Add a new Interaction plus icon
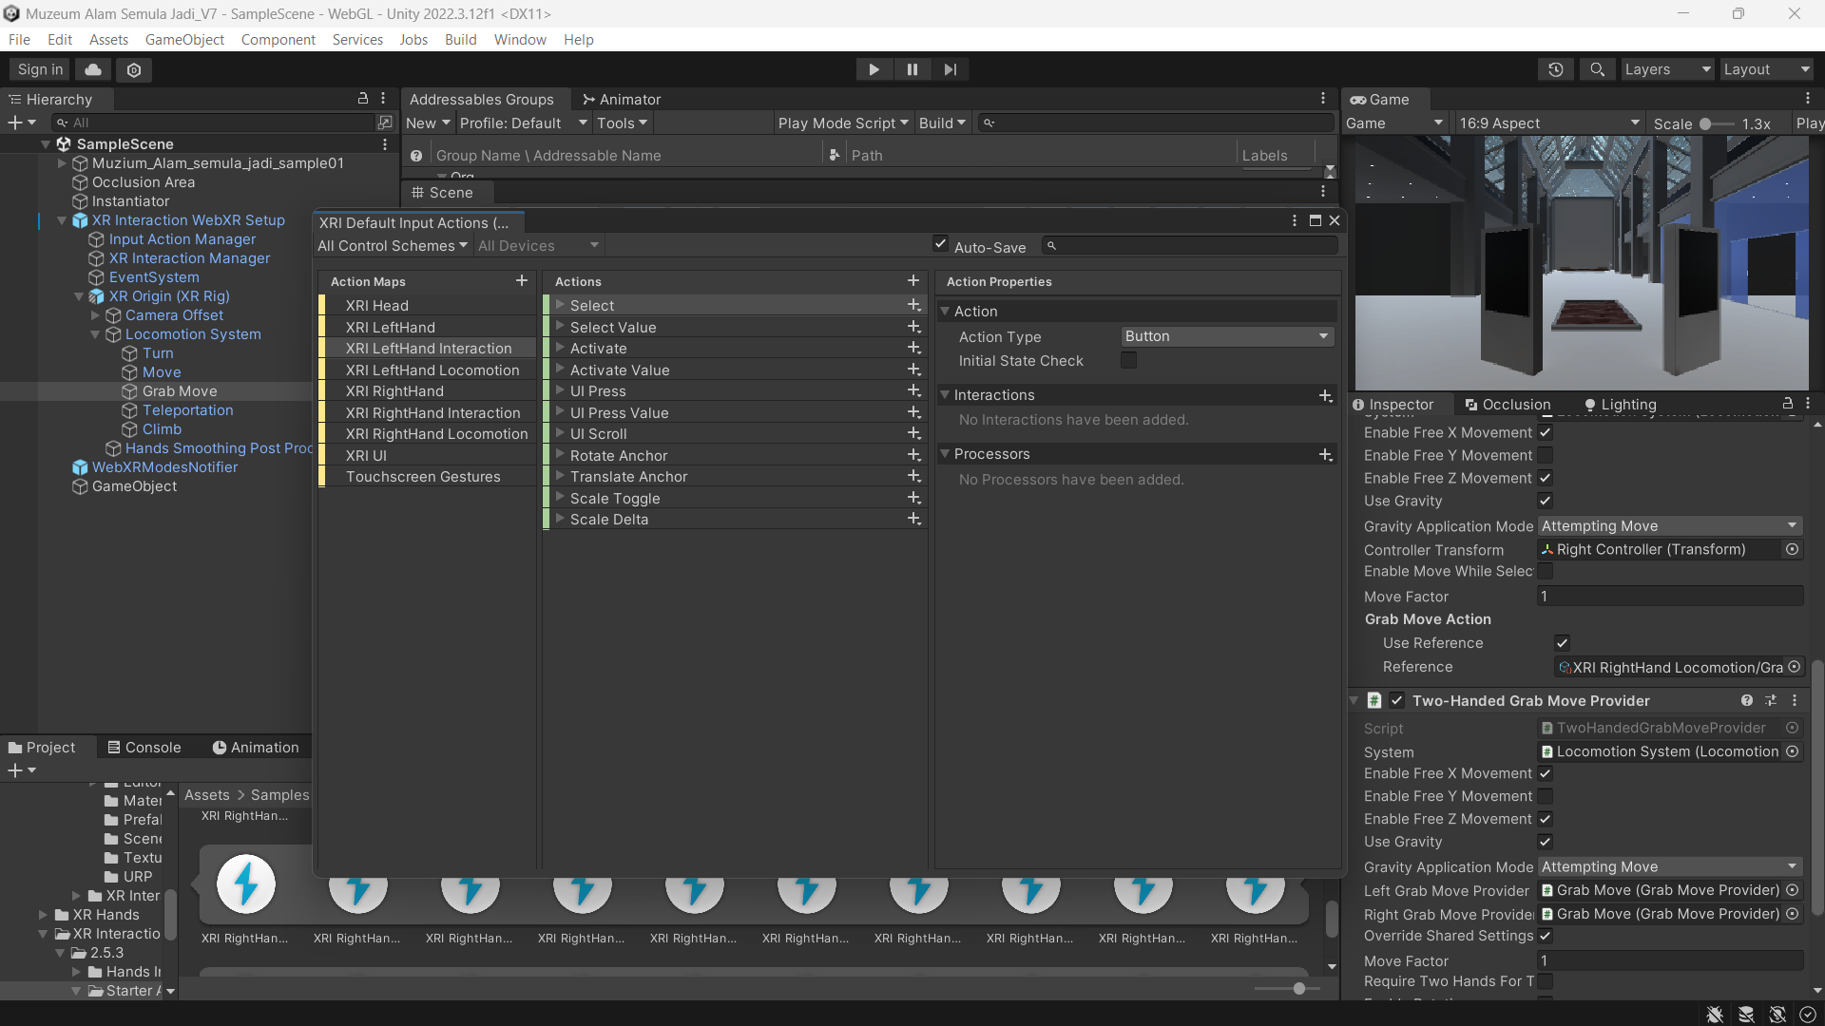The image size is (1825, 1026). pyautogui.click(x=1325, y=395)
